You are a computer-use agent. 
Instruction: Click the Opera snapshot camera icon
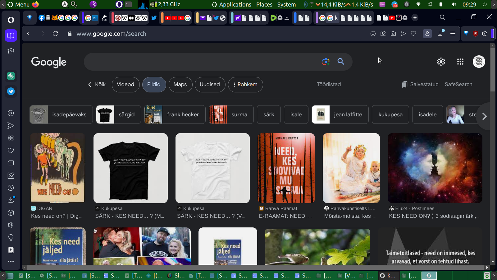coord(393,34)
